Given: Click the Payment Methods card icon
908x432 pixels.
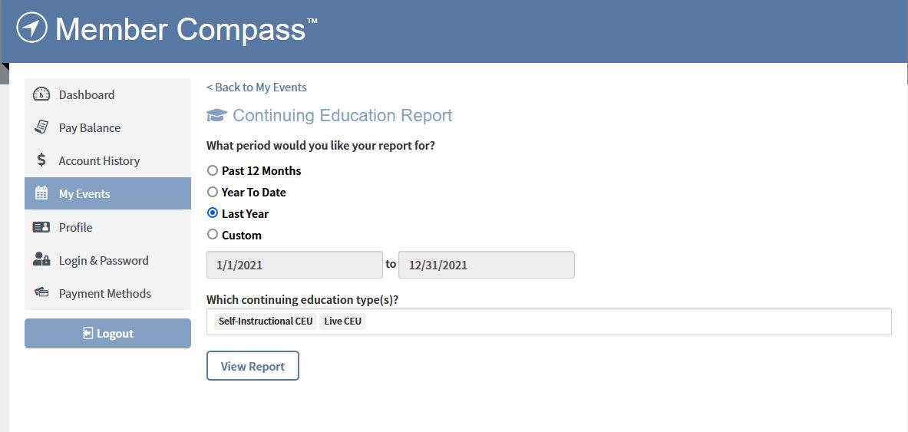Looking at the screenshot, I should coord(41,292).
